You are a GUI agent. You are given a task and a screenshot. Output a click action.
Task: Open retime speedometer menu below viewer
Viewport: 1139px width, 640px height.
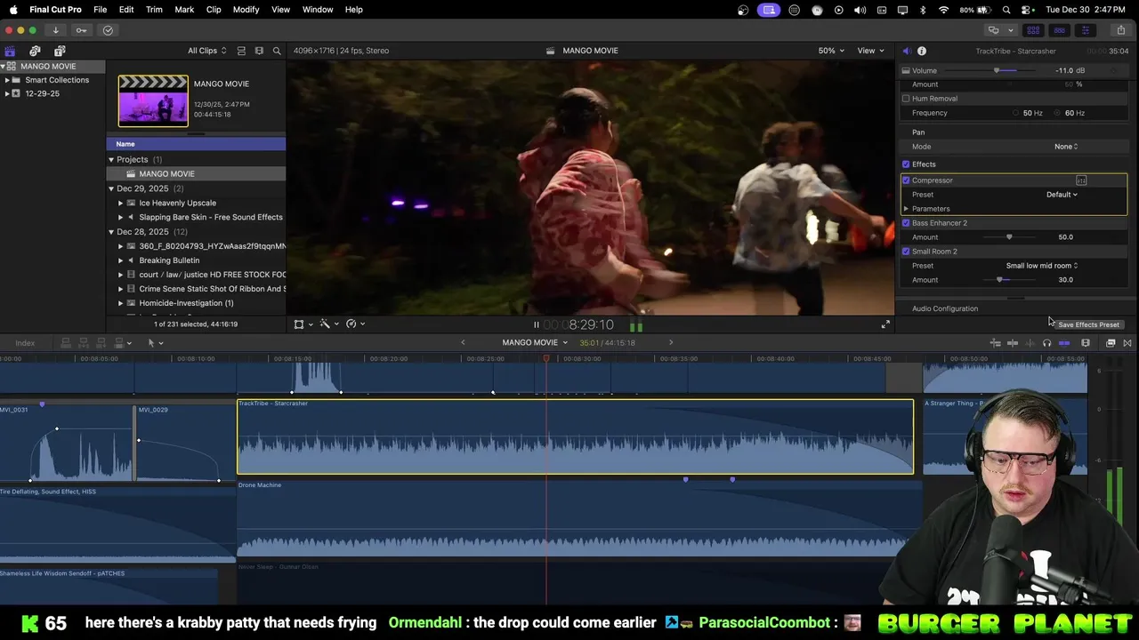355,324
